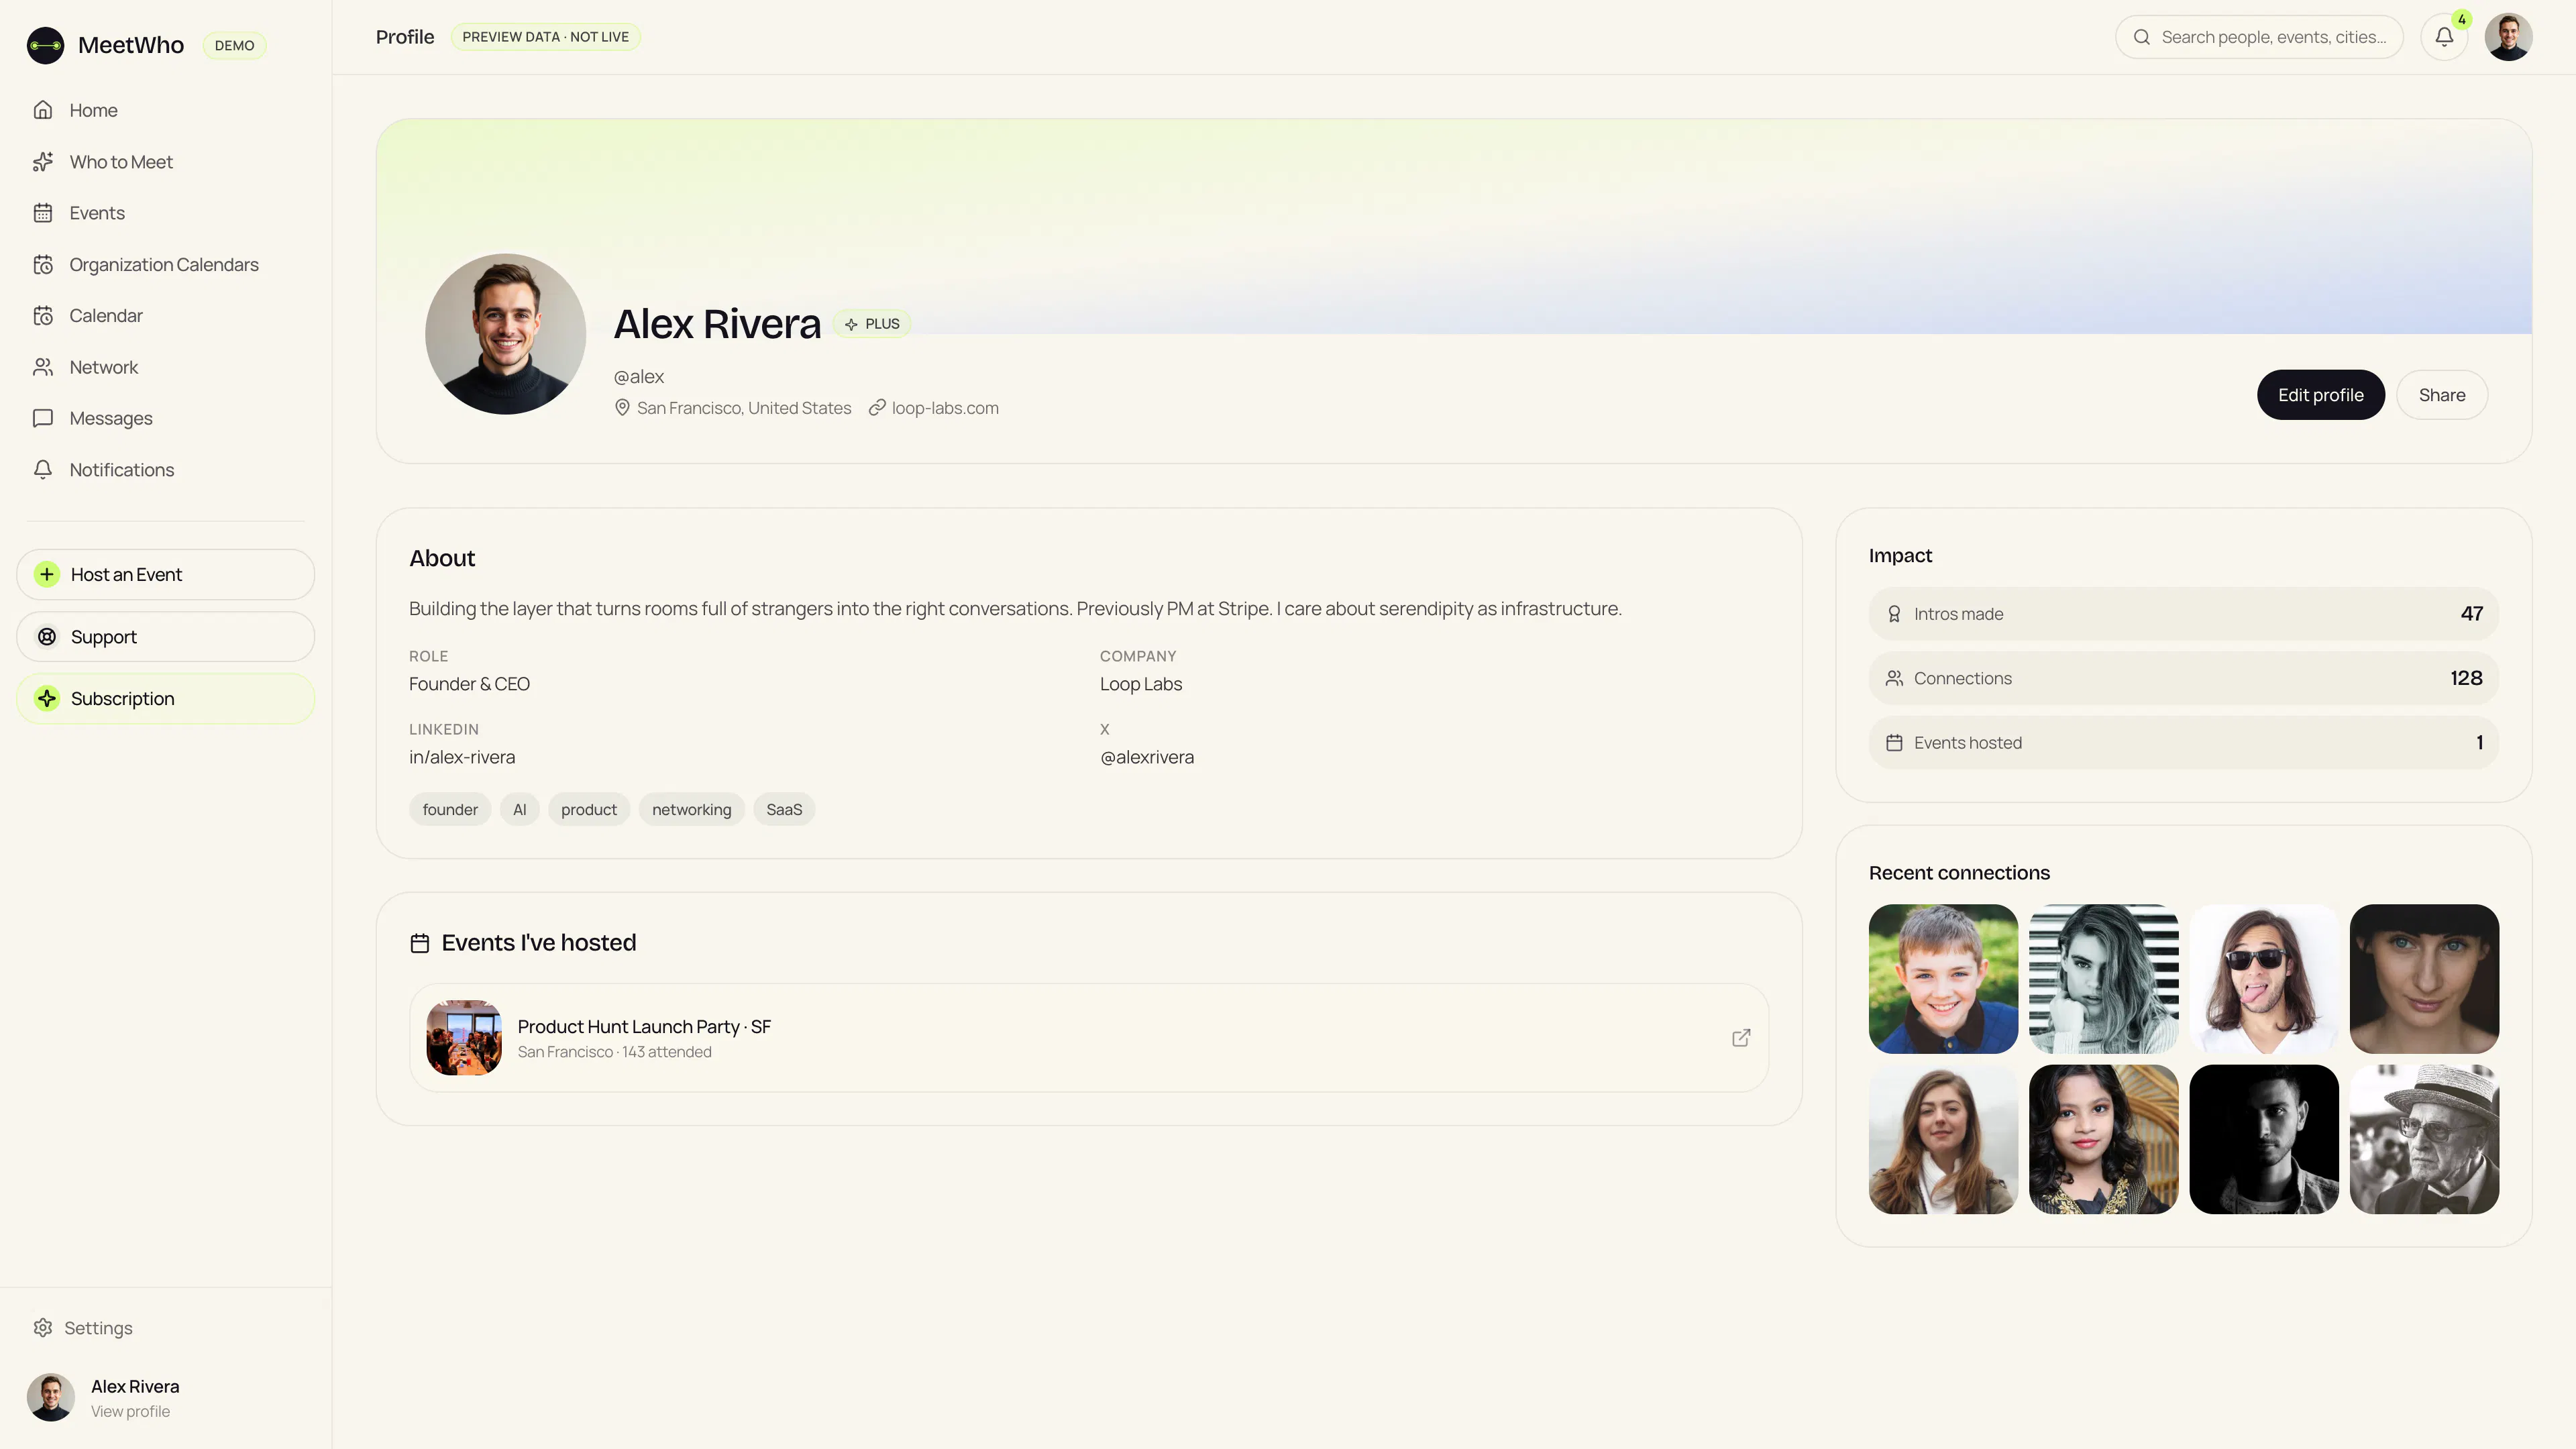
Task: Click the Subscription sparkle icon
Action: tap(47, 699)
